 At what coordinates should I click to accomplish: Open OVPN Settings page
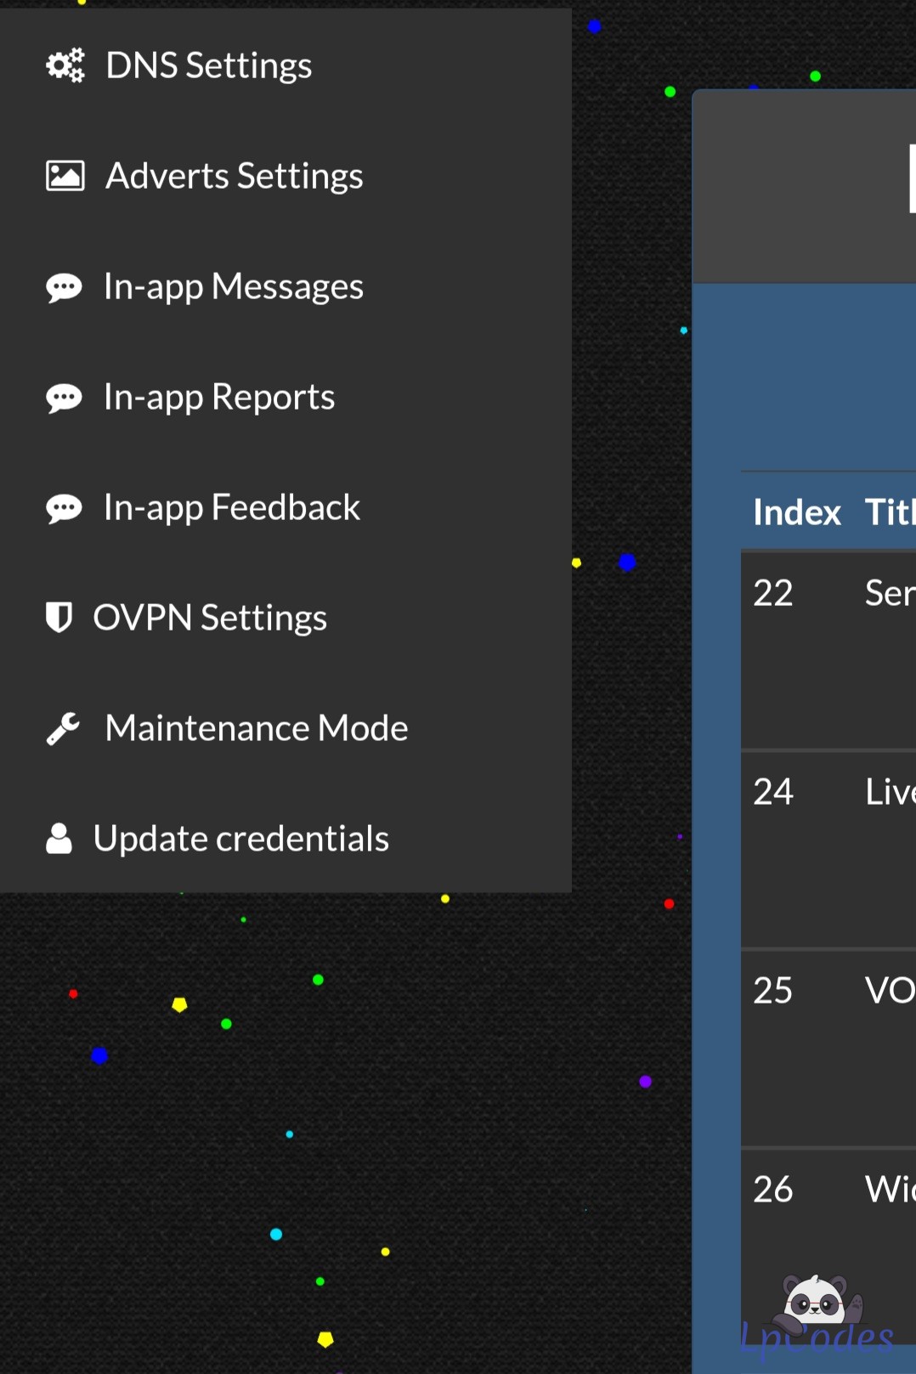coord(286,618)
